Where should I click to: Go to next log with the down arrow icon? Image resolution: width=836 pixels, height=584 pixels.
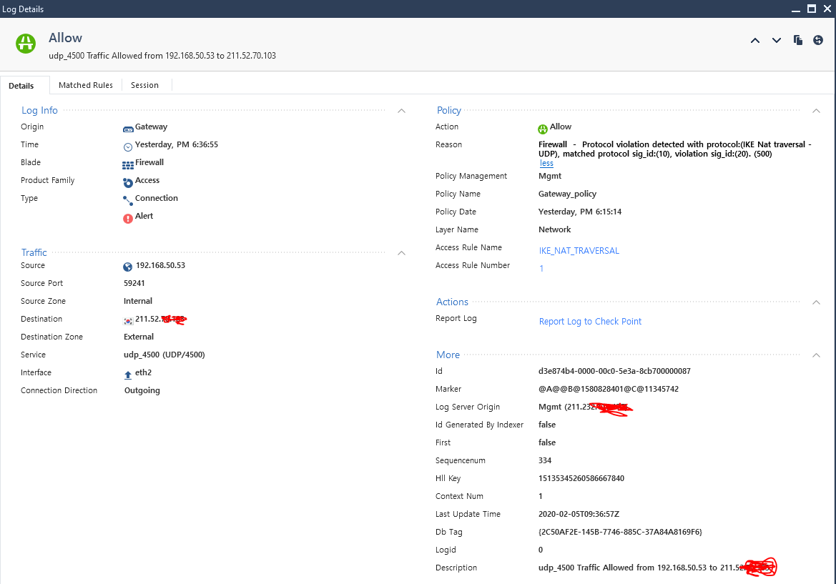pyautogui.click(x=777, y=41)
